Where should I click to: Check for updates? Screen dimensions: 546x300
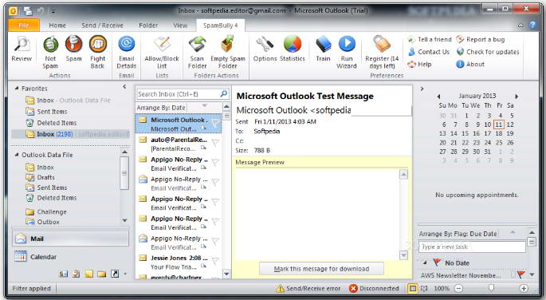pos(488,52)
